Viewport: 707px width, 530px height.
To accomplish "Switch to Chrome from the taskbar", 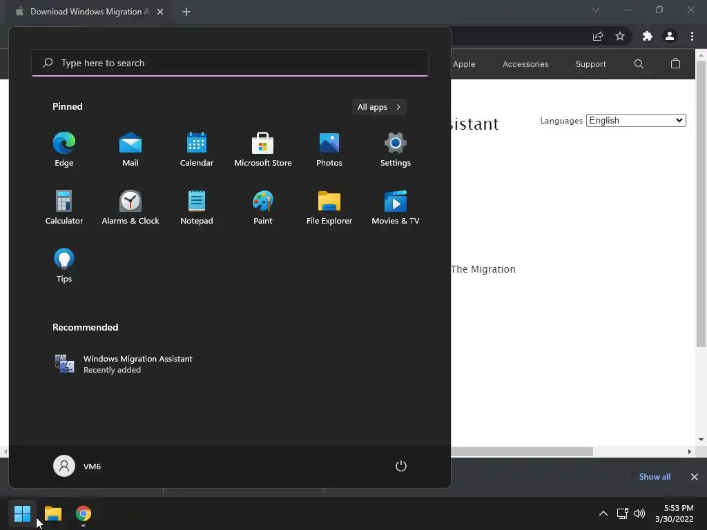I will 84,513.
